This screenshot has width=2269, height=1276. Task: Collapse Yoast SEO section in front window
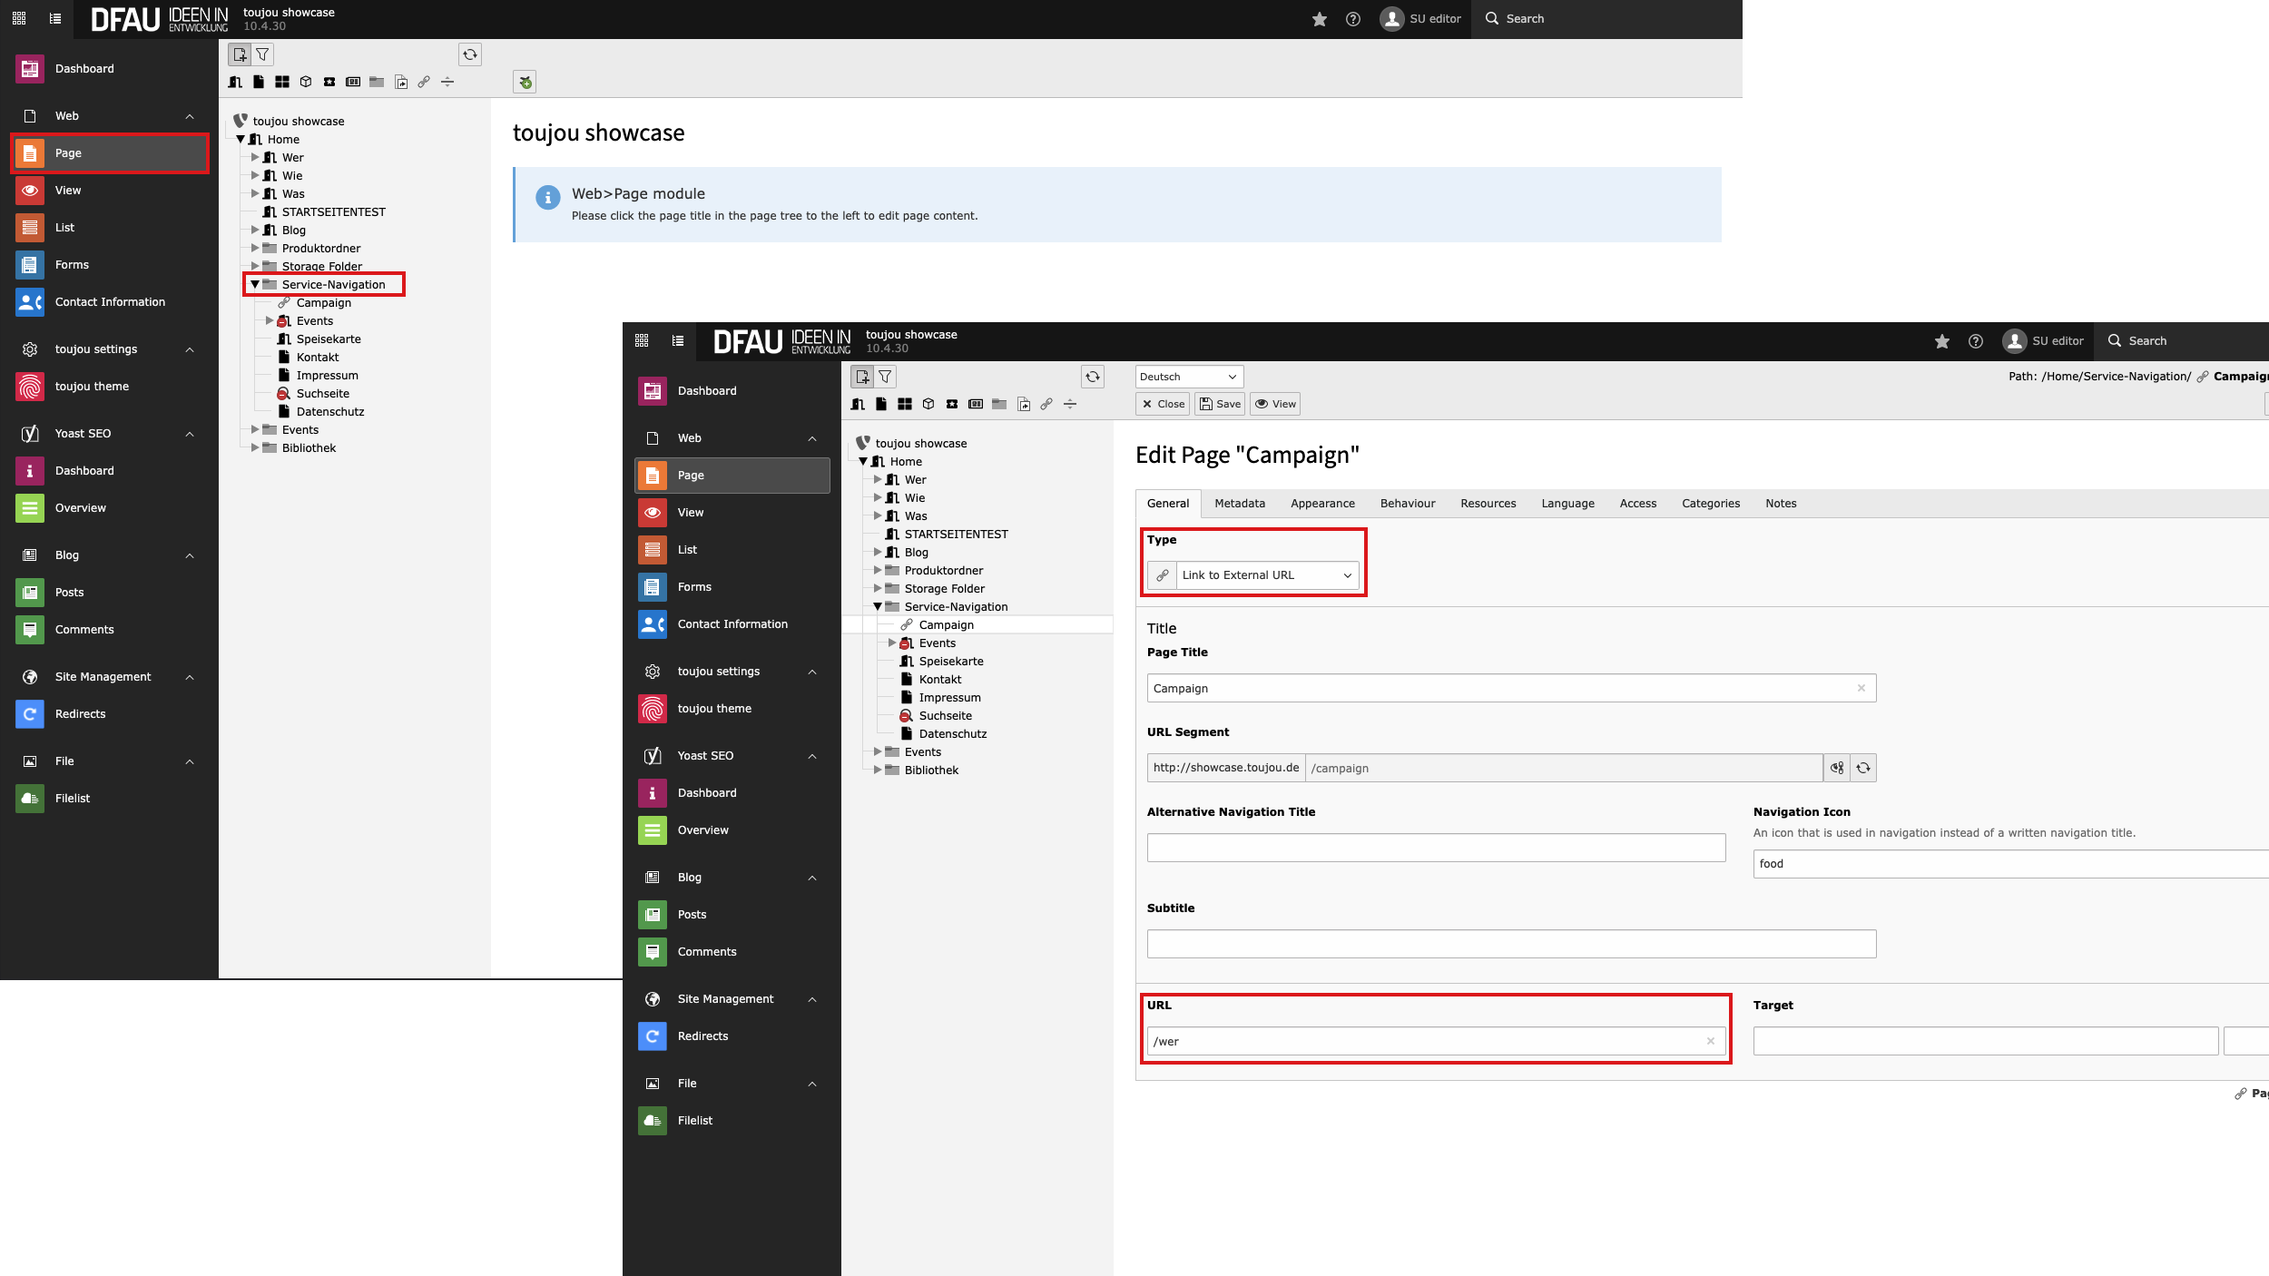pyautogui.click(x=812, y=756)
